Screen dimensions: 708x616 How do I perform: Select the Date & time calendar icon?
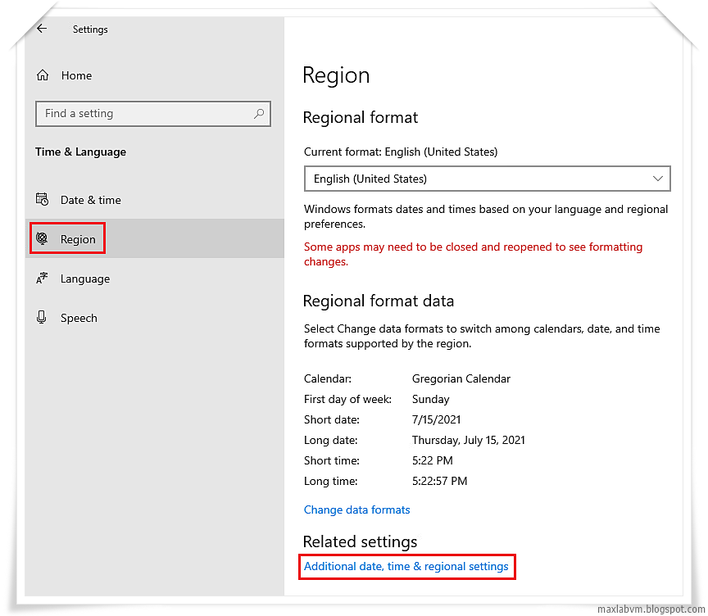tap(42, 199)
